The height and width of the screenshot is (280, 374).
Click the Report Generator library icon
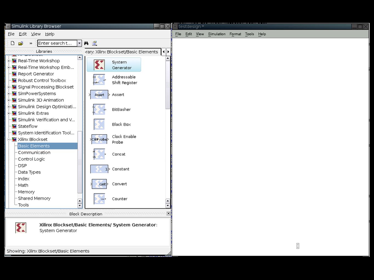pos(14,74)
